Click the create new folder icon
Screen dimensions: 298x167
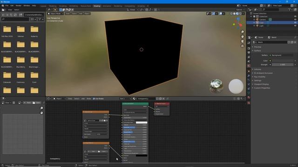tap(20, 15)
